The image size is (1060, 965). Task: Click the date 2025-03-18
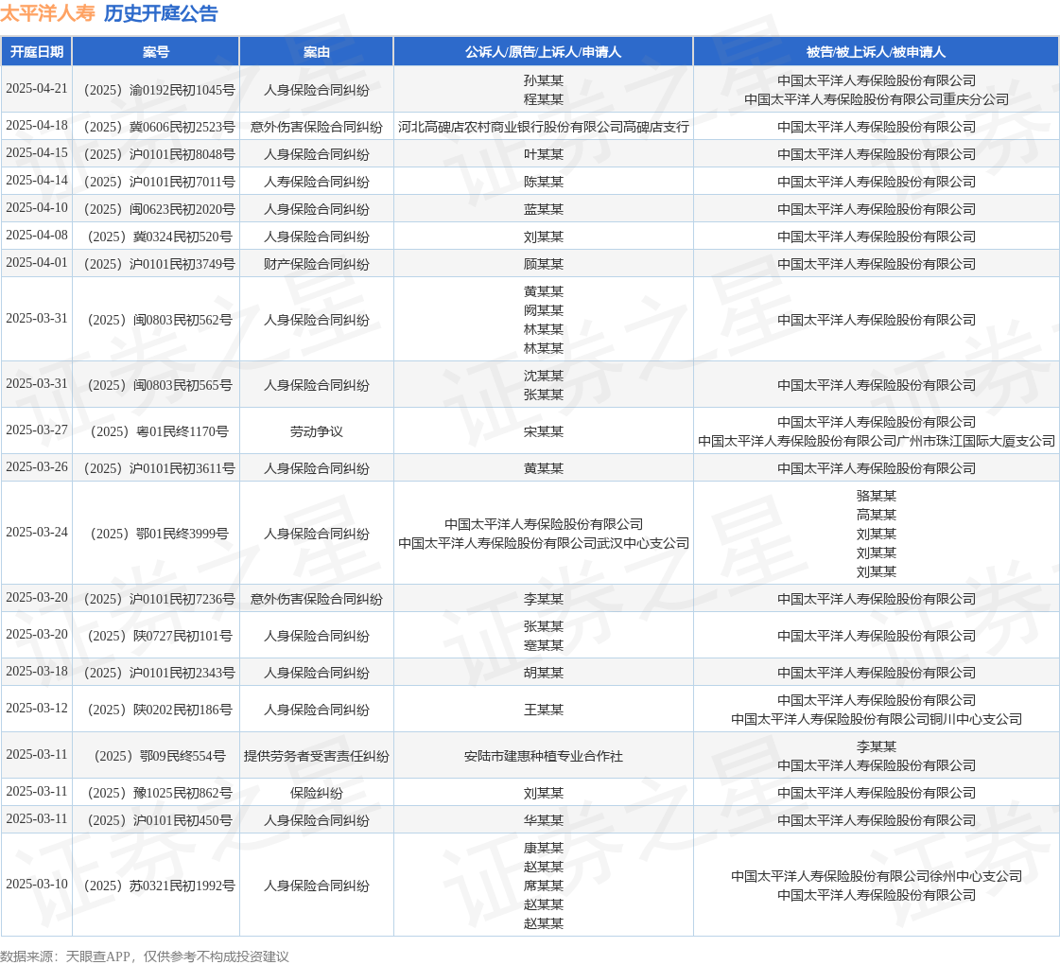pyautogui.click(x=37, y=672)
